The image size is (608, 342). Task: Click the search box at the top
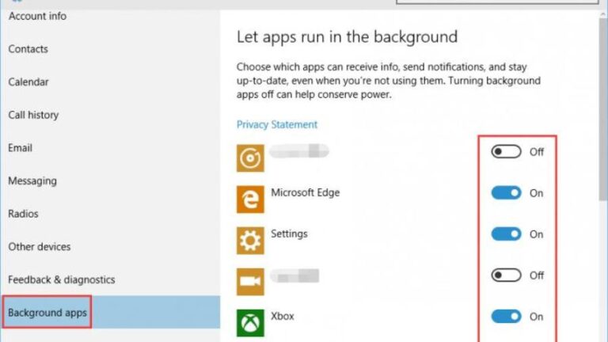point(499,2)
